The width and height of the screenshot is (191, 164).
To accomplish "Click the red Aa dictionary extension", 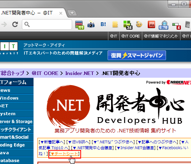I will tap(151, 25).
